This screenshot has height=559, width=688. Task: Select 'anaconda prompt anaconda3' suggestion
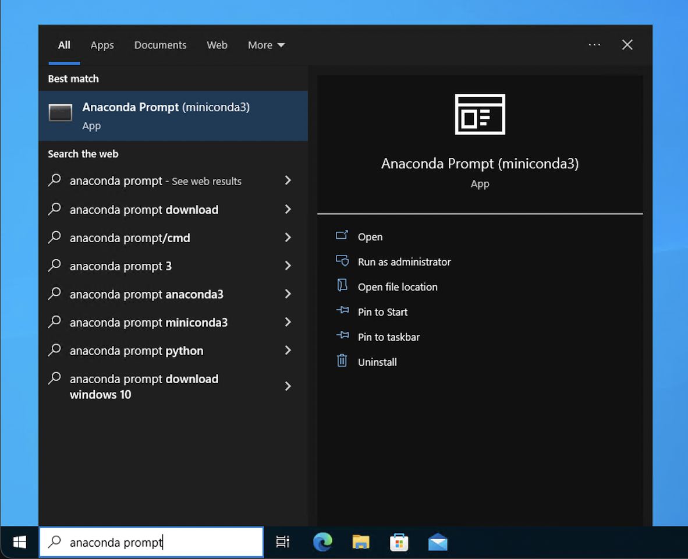click(x=147, y=294)
